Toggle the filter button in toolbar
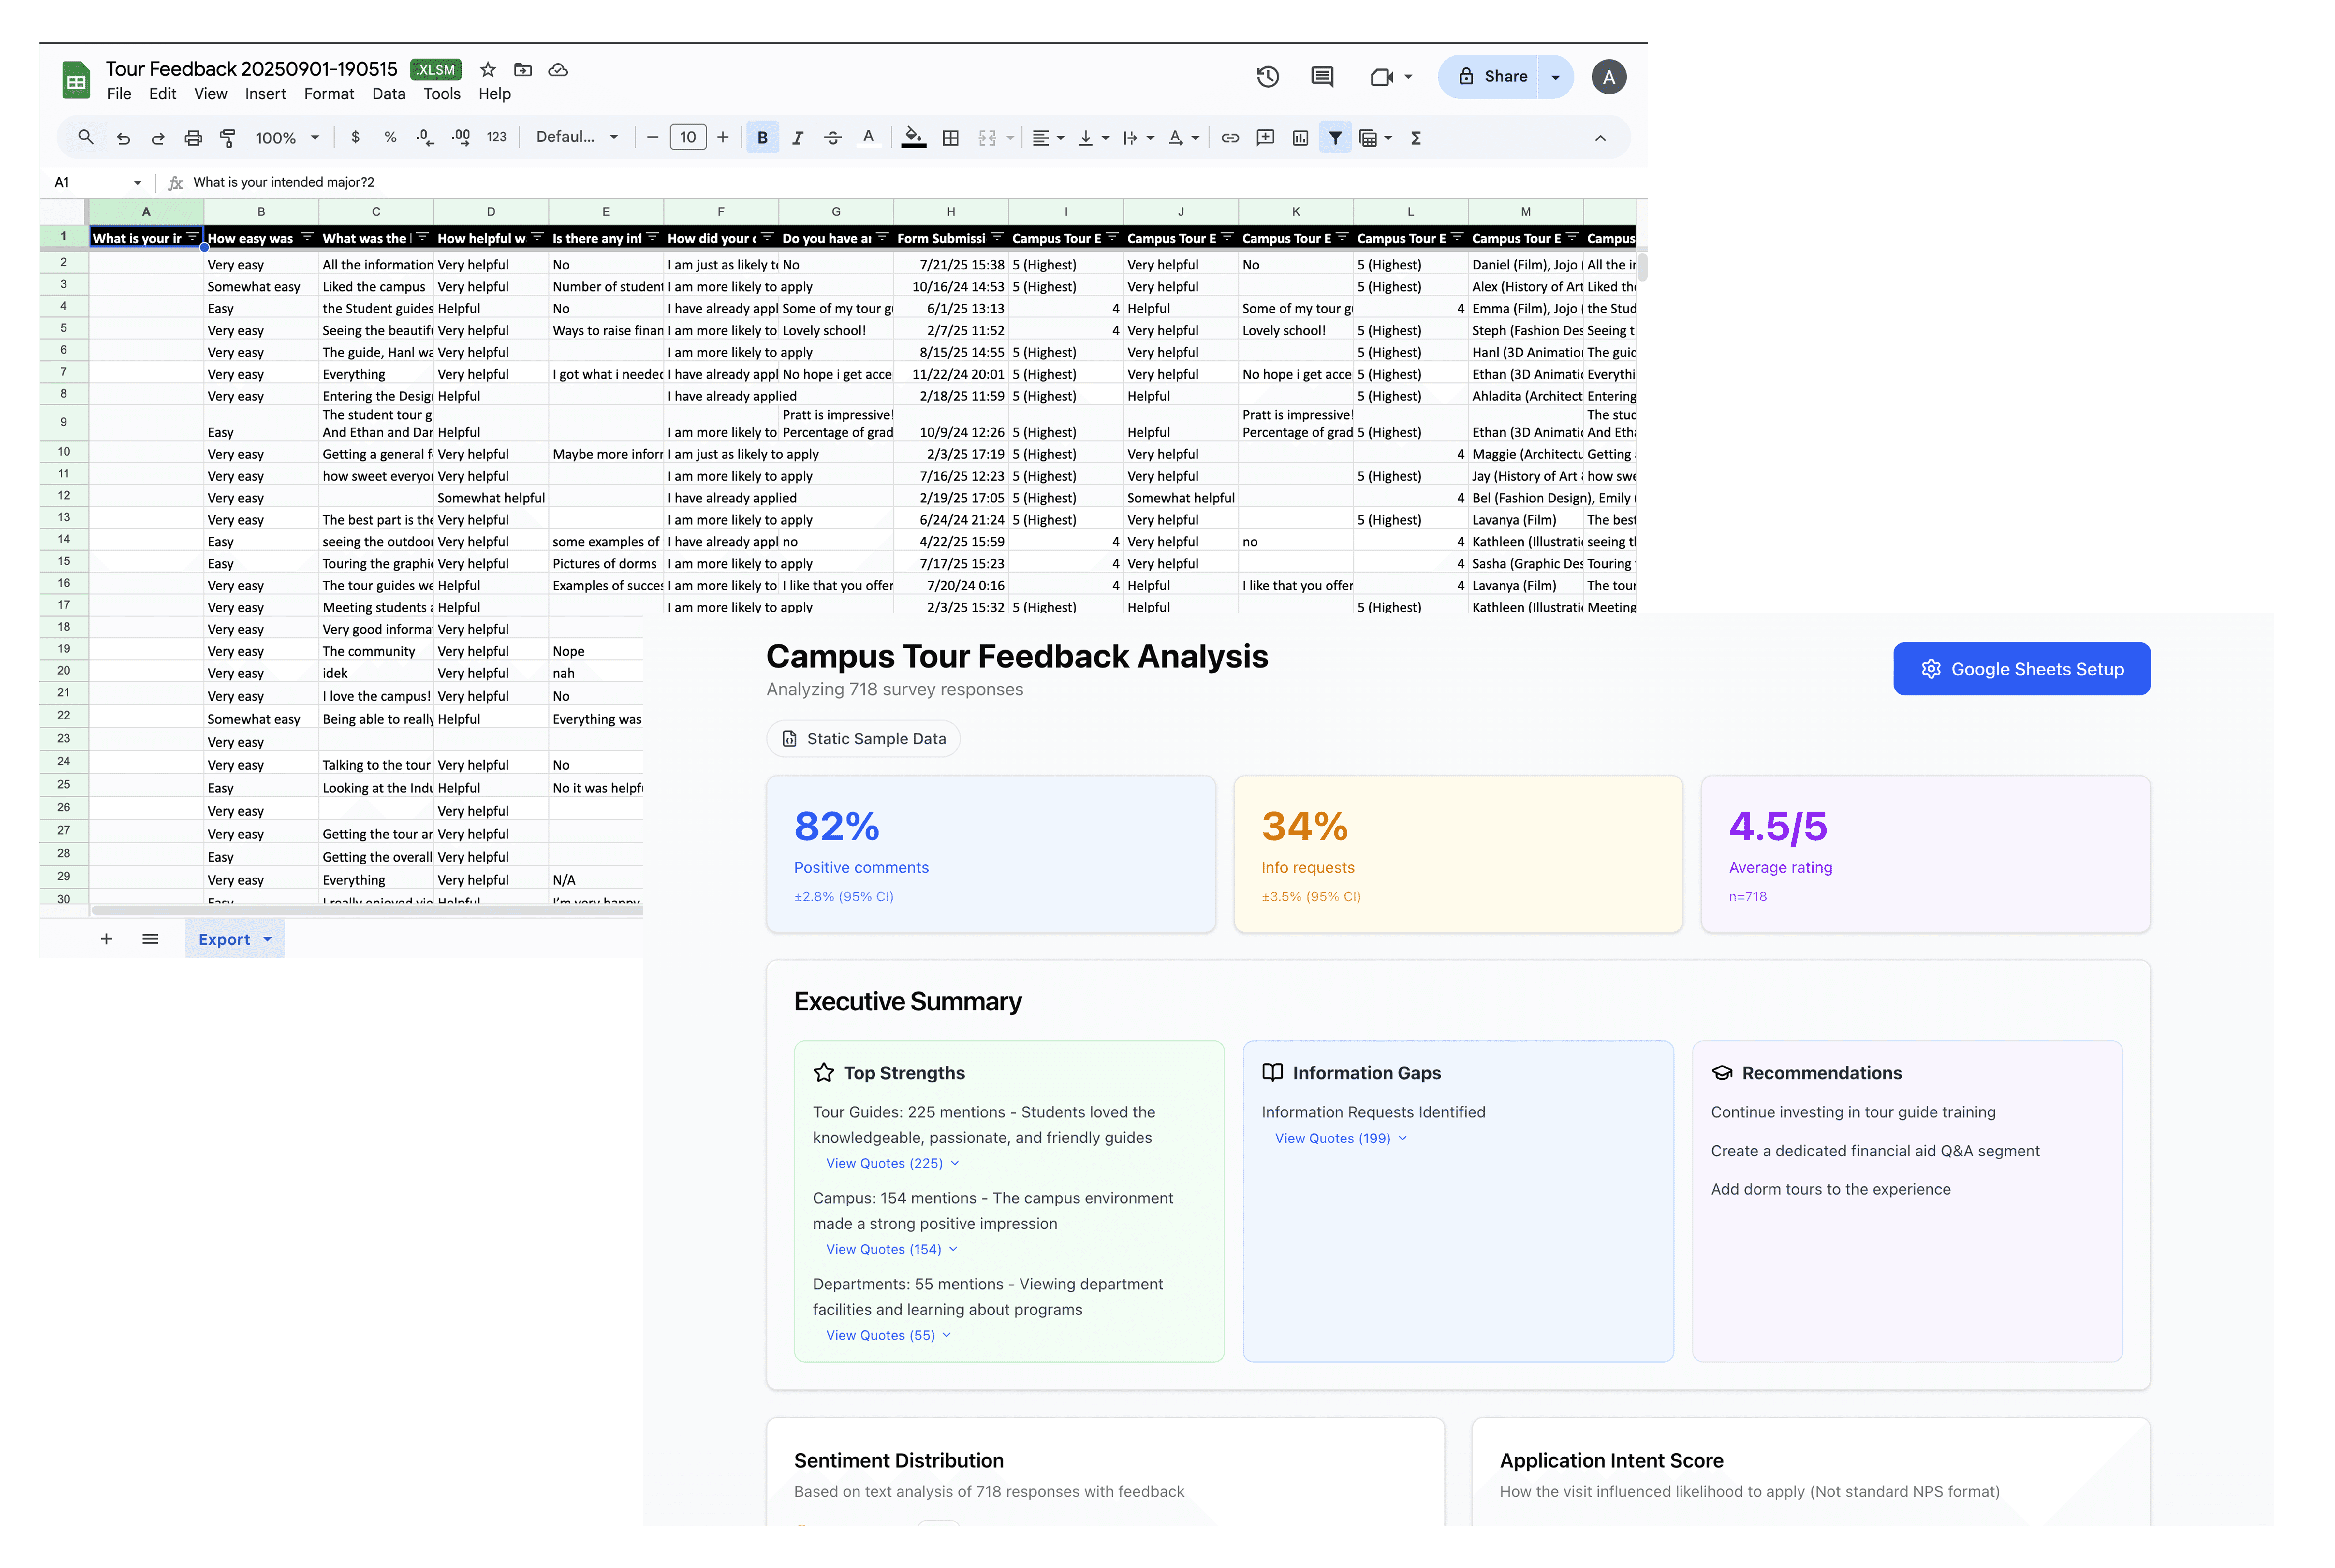This screenshot has width=2335, height=1568. point(1335,138)
